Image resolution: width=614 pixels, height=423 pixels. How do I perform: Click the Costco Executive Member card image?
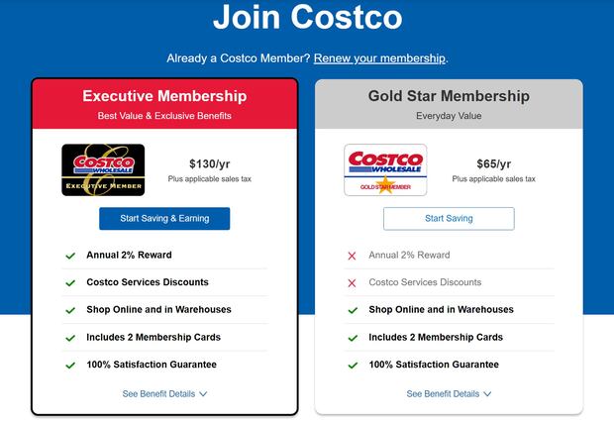click(x=103, y=170)
